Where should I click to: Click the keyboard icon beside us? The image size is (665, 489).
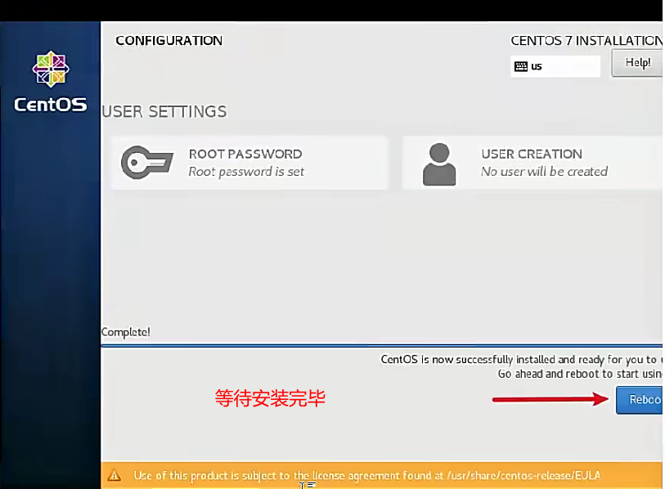tap(521, 66)
